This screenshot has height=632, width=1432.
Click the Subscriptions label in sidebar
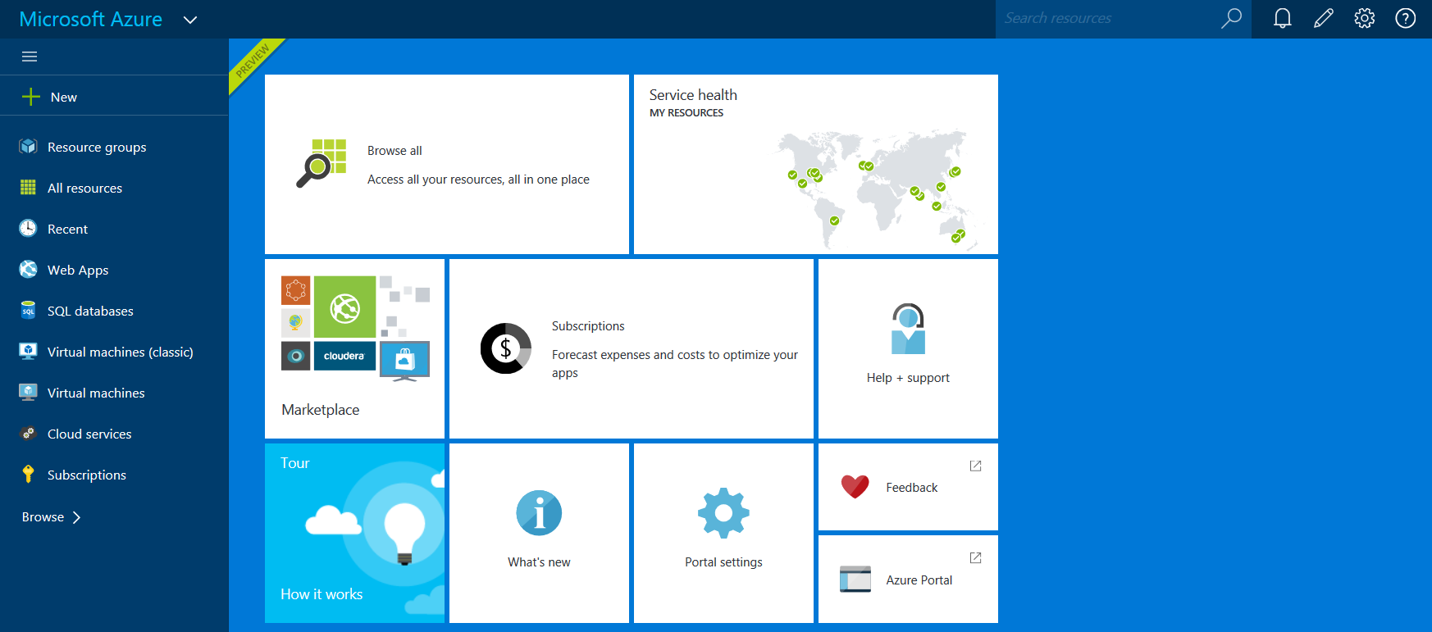[87, 475]
